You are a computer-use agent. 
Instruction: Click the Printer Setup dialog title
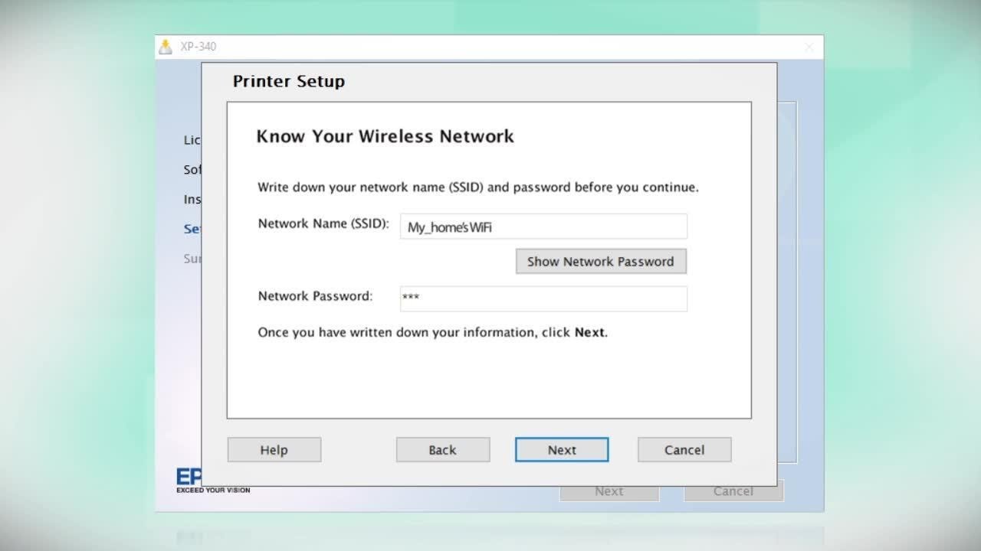tap(288, 81)
